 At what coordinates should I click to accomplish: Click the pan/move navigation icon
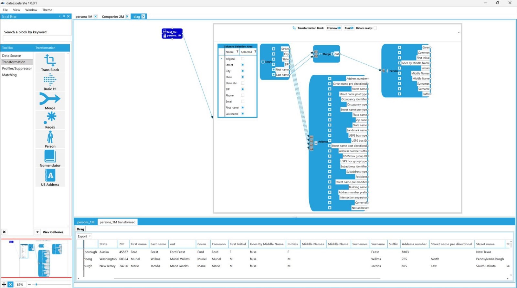click(4, 284)
